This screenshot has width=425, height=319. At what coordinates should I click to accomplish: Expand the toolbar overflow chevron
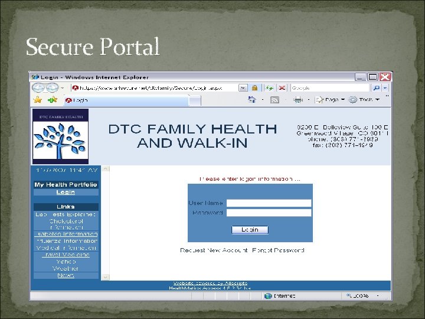point(387,96)
